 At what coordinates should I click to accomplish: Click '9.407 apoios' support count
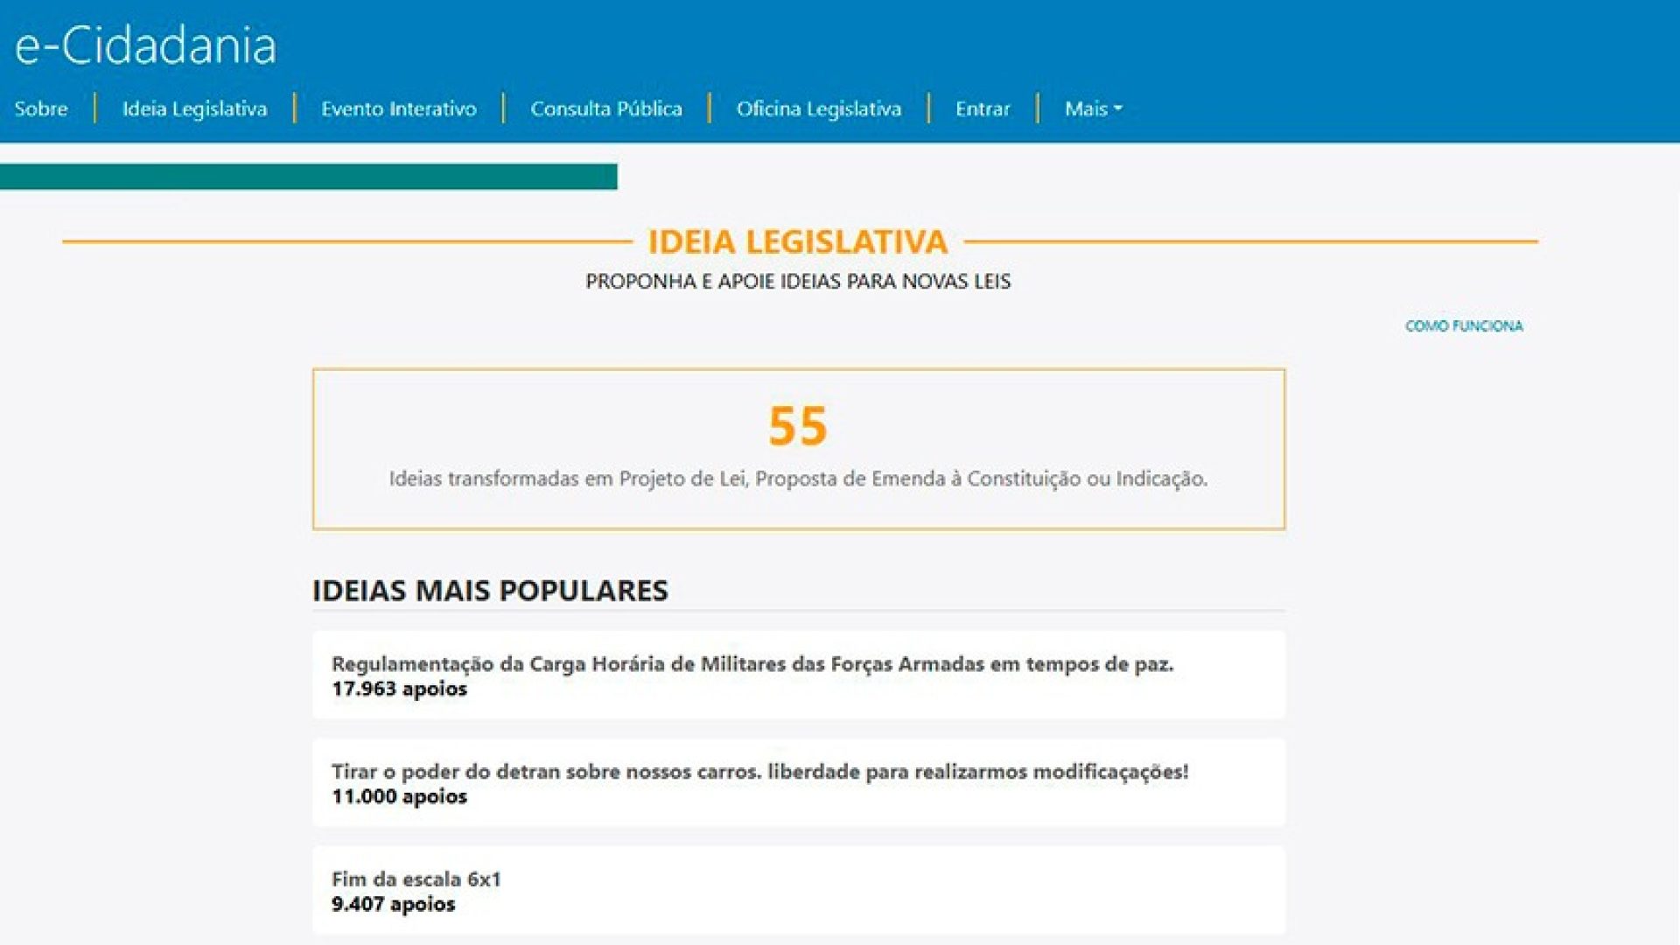point(393,905)
